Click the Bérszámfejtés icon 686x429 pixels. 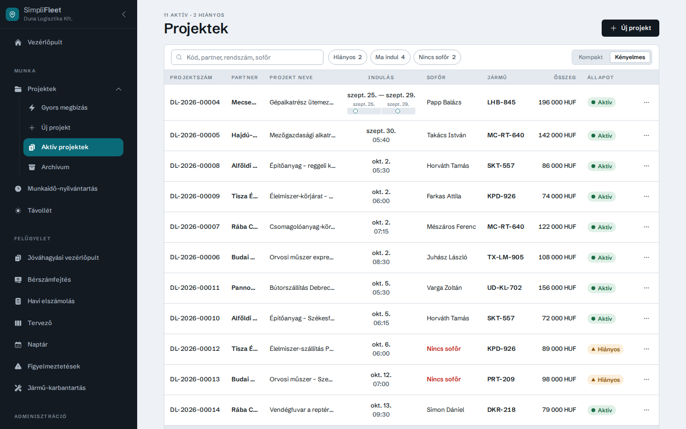coord(18,280)
